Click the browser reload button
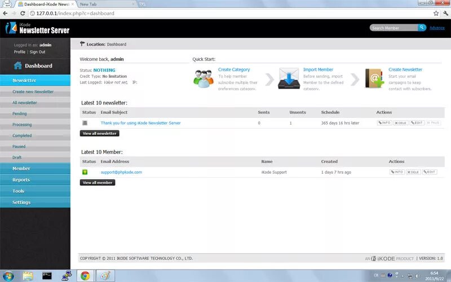Viewport: 451px width, 282px height. pos(23,13)
